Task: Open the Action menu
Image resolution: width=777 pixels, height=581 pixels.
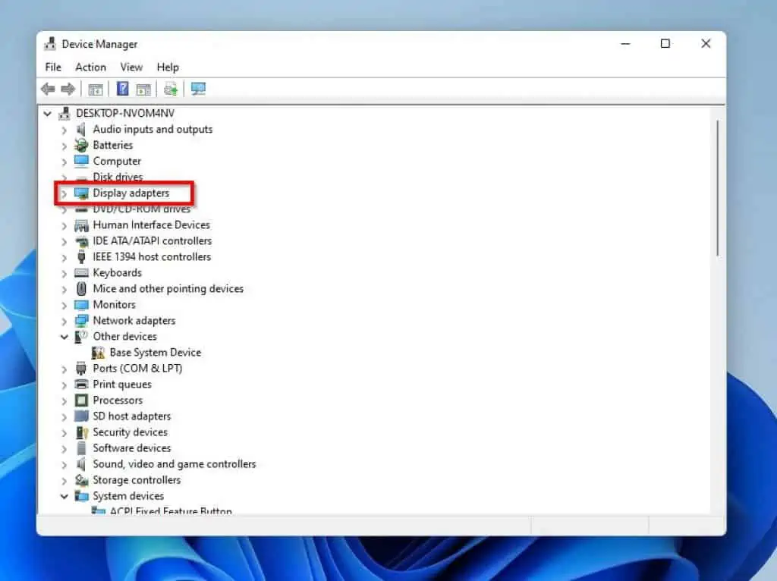Action: 90,67
